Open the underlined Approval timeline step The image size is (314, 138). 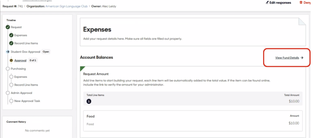[x=20, y=60]
